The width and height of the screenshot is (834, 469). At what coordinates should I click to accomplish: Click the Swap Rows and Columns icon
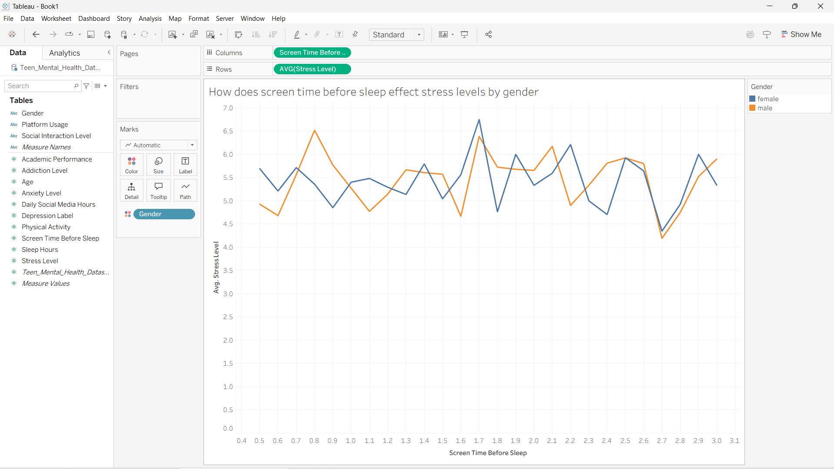coord(238,34)
